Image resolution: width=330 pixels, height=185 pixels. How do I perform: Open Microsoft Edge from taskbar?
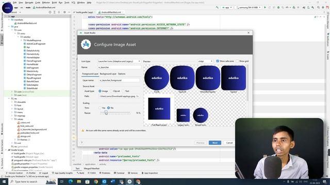pyautogui.click(x=71, y=181)
